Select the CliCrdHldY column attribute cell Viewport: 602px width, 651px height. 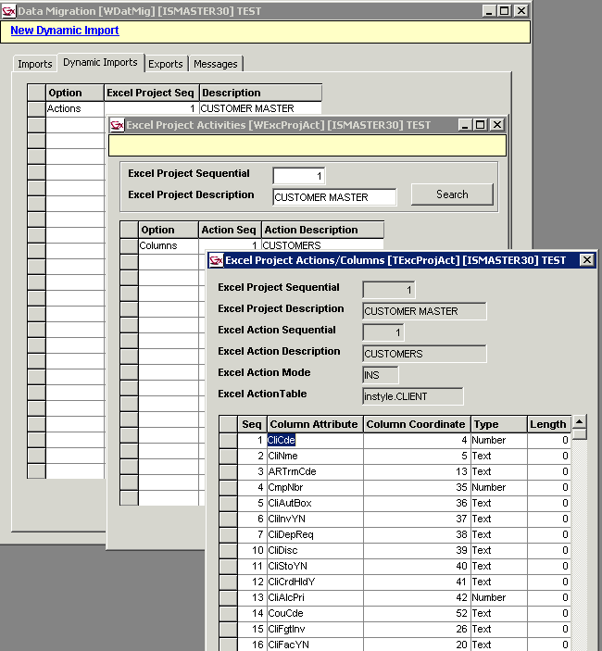tap(315, 582)
